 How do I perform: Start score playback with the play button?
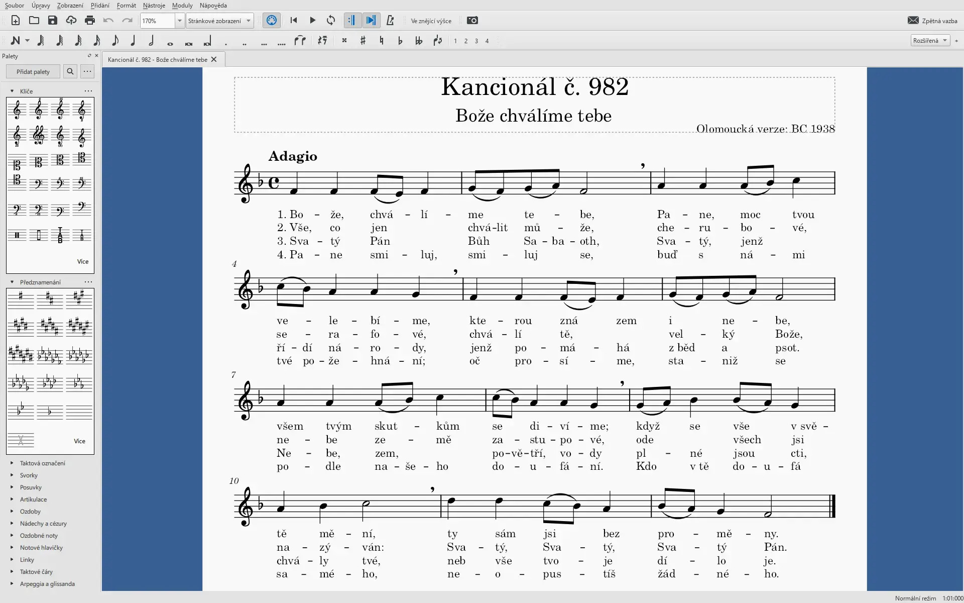coord(312,21)
